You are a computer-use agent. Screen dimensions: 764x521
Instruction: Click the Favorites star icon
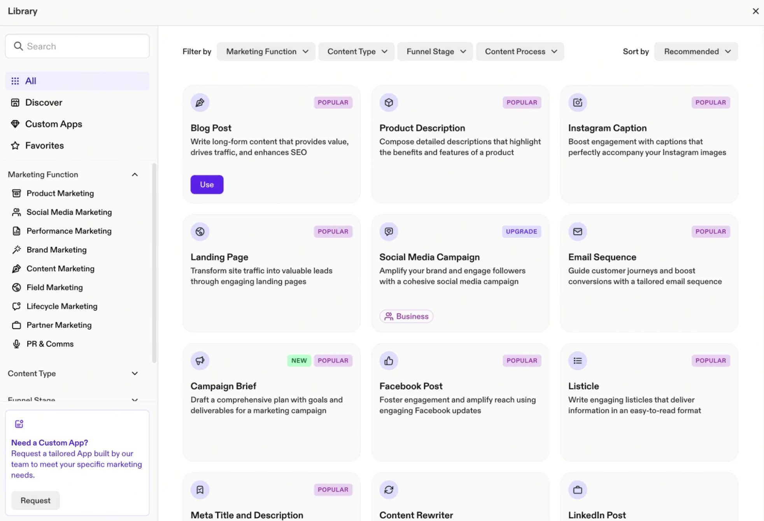click(15, 146)
